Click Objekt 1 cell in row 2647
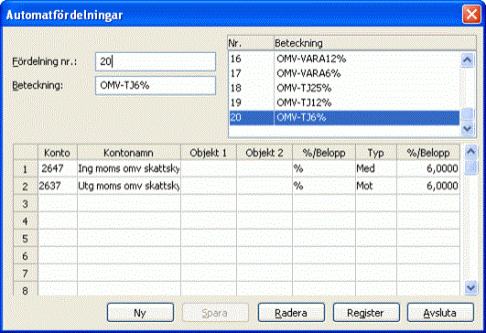This screenshot has height=333, width=486. pos(209,168)
